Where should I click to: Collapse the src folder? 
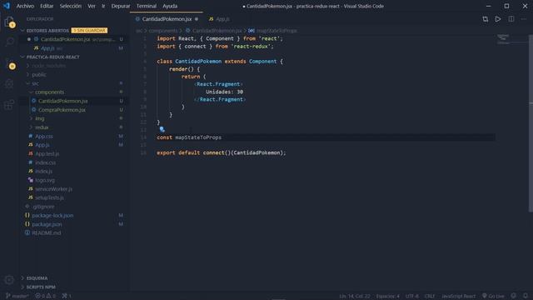pos(35,83)
